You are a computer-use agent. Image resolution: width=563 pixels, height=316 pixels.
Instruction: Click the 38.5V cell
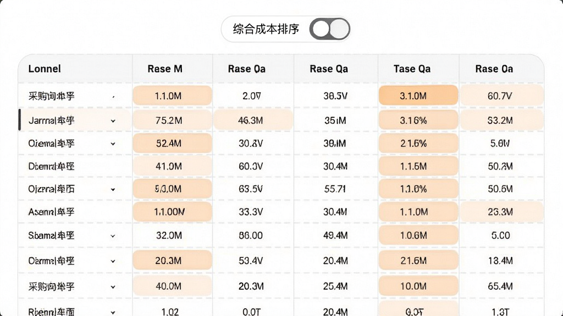point(335,95)
